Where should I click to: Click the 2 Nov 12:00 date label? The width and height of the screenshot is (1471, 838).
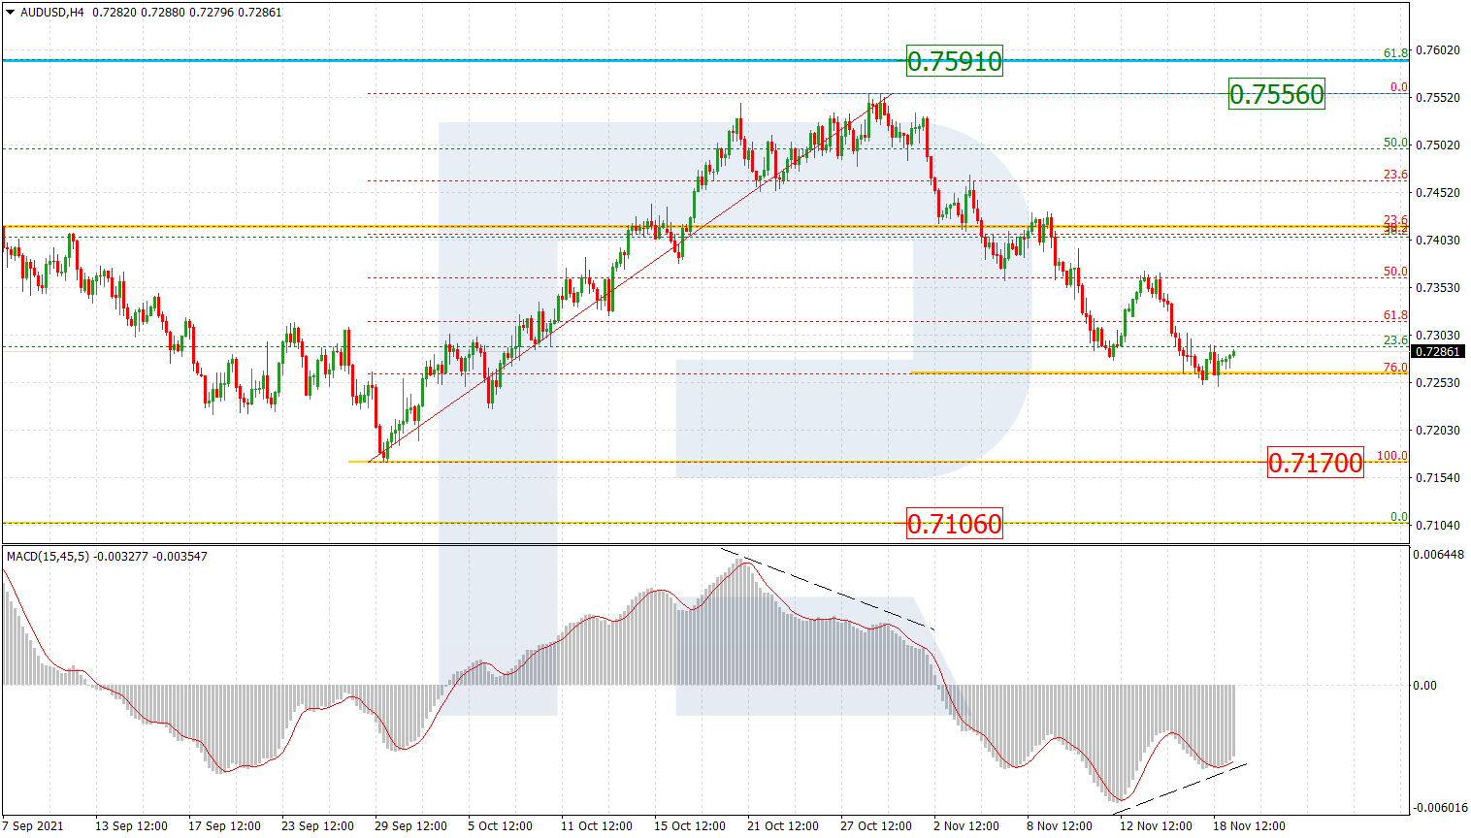point(966,826)
